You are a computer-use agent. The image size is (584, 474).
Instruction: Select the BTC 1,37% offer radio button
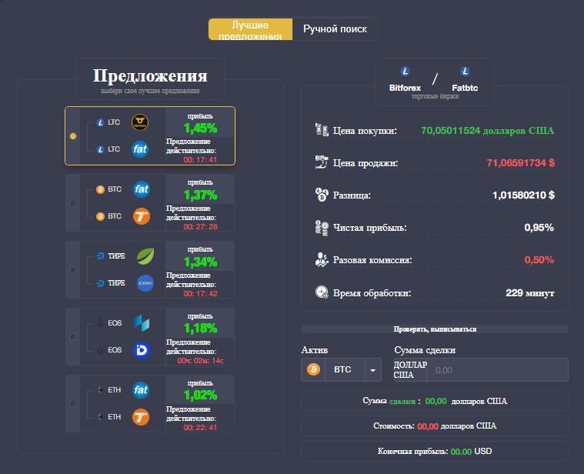click(x=73, y=202)
